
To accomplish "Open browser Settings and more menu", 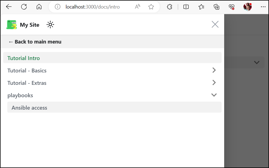I will click(x=263, y=7).
